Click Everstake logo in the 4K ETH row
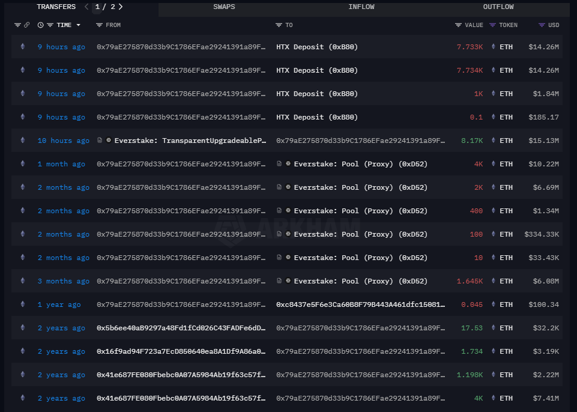The width and height of the screenshot is (577, 412). click(x=289, y=164)
